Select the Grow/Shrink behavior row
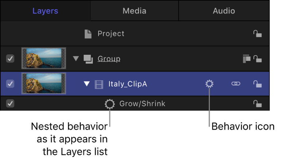The height and width of the screenshot is (161, 284). 142,104
